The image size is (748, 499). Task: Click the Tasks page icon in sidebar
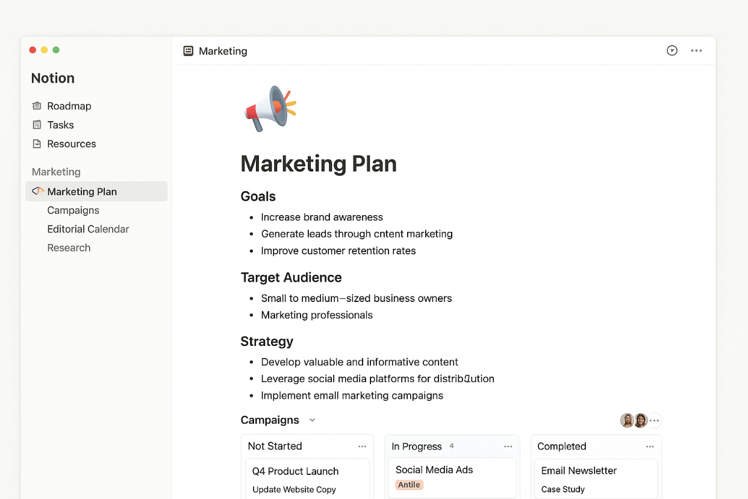click(x=37, y=125)
